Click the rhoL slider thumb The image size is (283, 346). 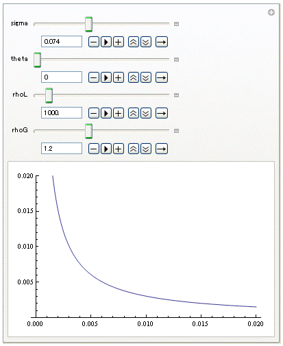(49, 95)
